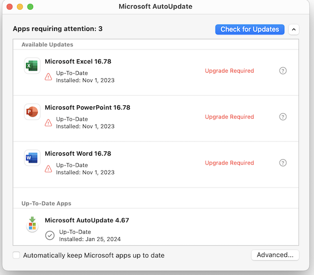Click the Microsoft PowerPoint app icon

[x=32, y=112]
